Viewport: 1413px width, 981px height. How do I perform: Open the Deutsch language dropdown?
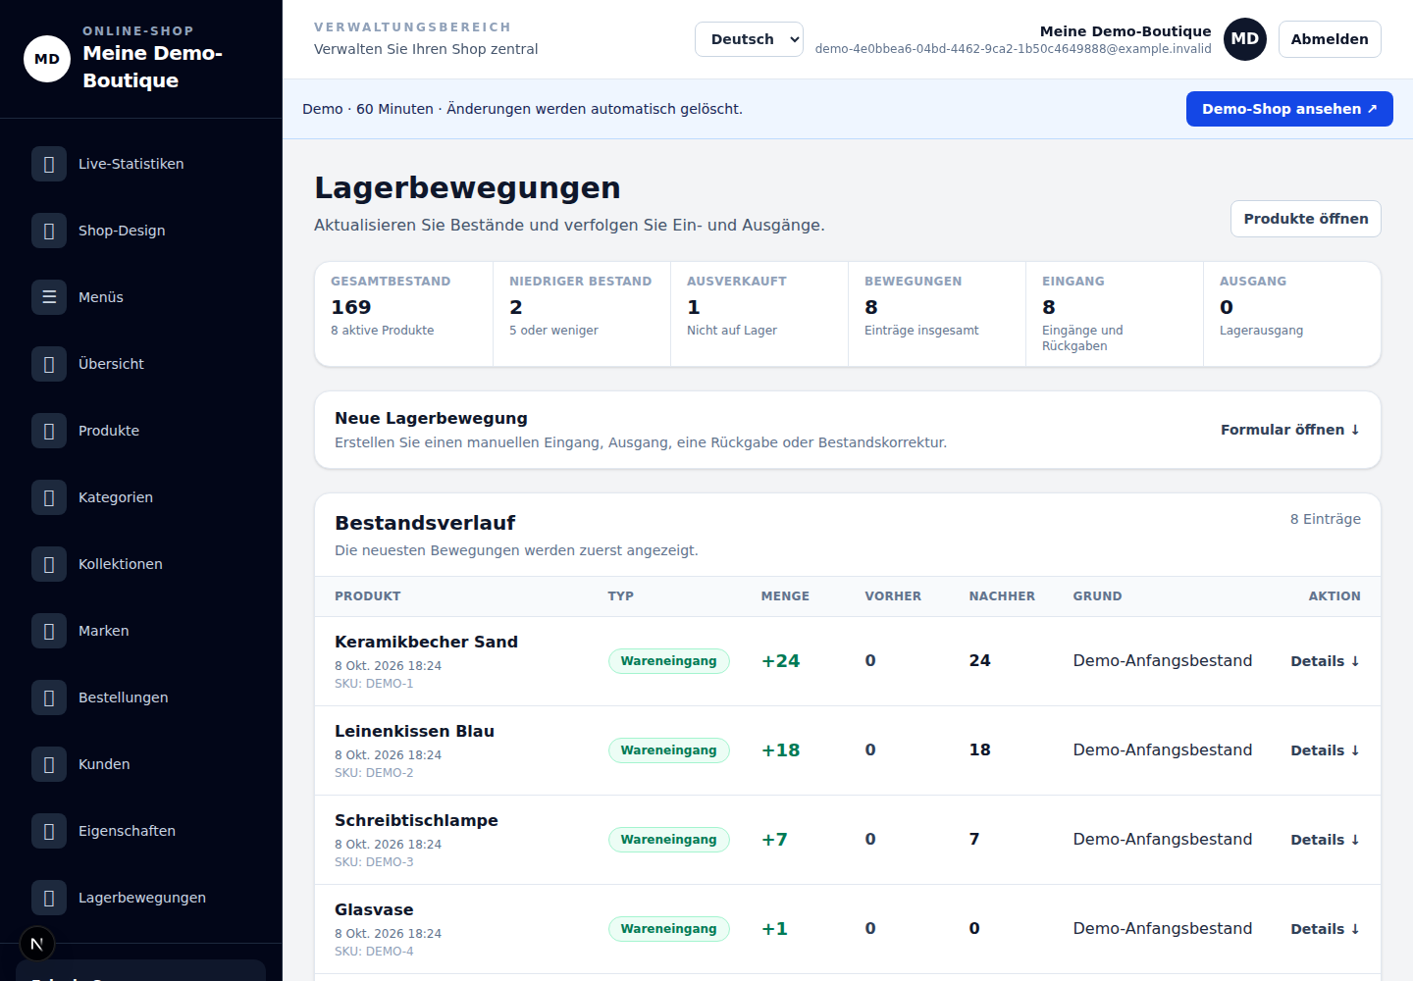point(750,39)
